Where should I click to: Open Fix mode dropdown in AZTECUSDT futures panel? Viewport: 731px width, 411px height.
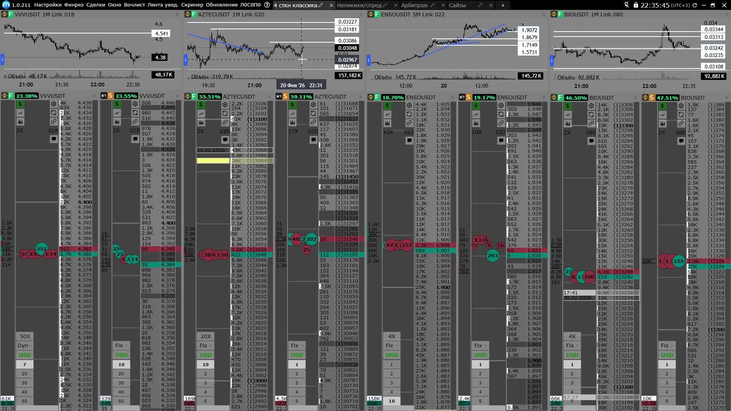point(206,346)
